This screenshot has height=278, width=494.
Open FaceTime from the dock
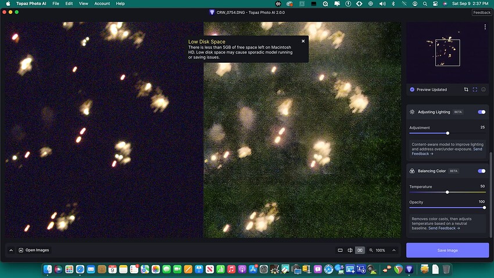(177, 269)
